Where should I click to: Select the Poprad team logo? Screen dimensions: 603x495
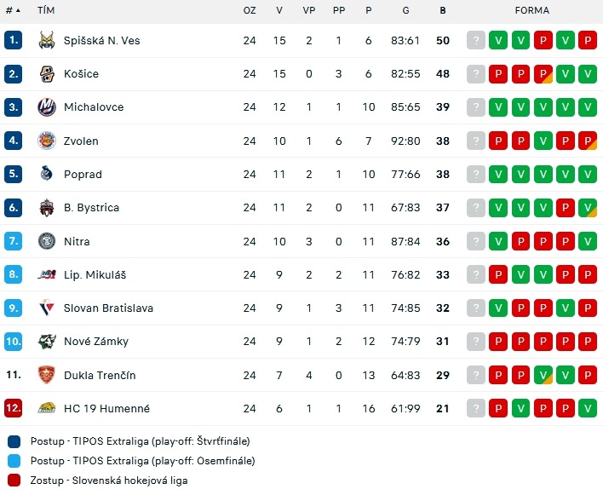pos(47,174)
